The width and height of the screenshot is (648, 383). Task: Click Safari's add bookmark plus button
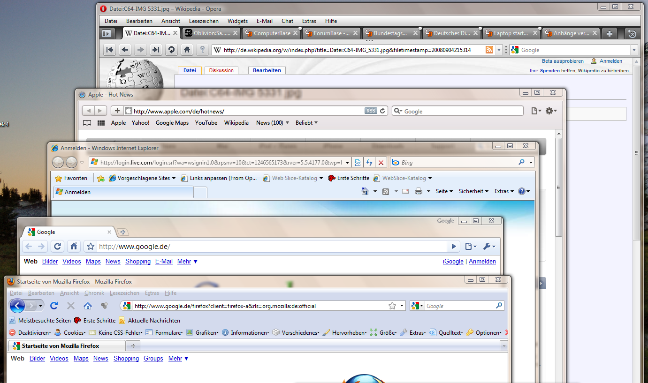pos(117,111)
